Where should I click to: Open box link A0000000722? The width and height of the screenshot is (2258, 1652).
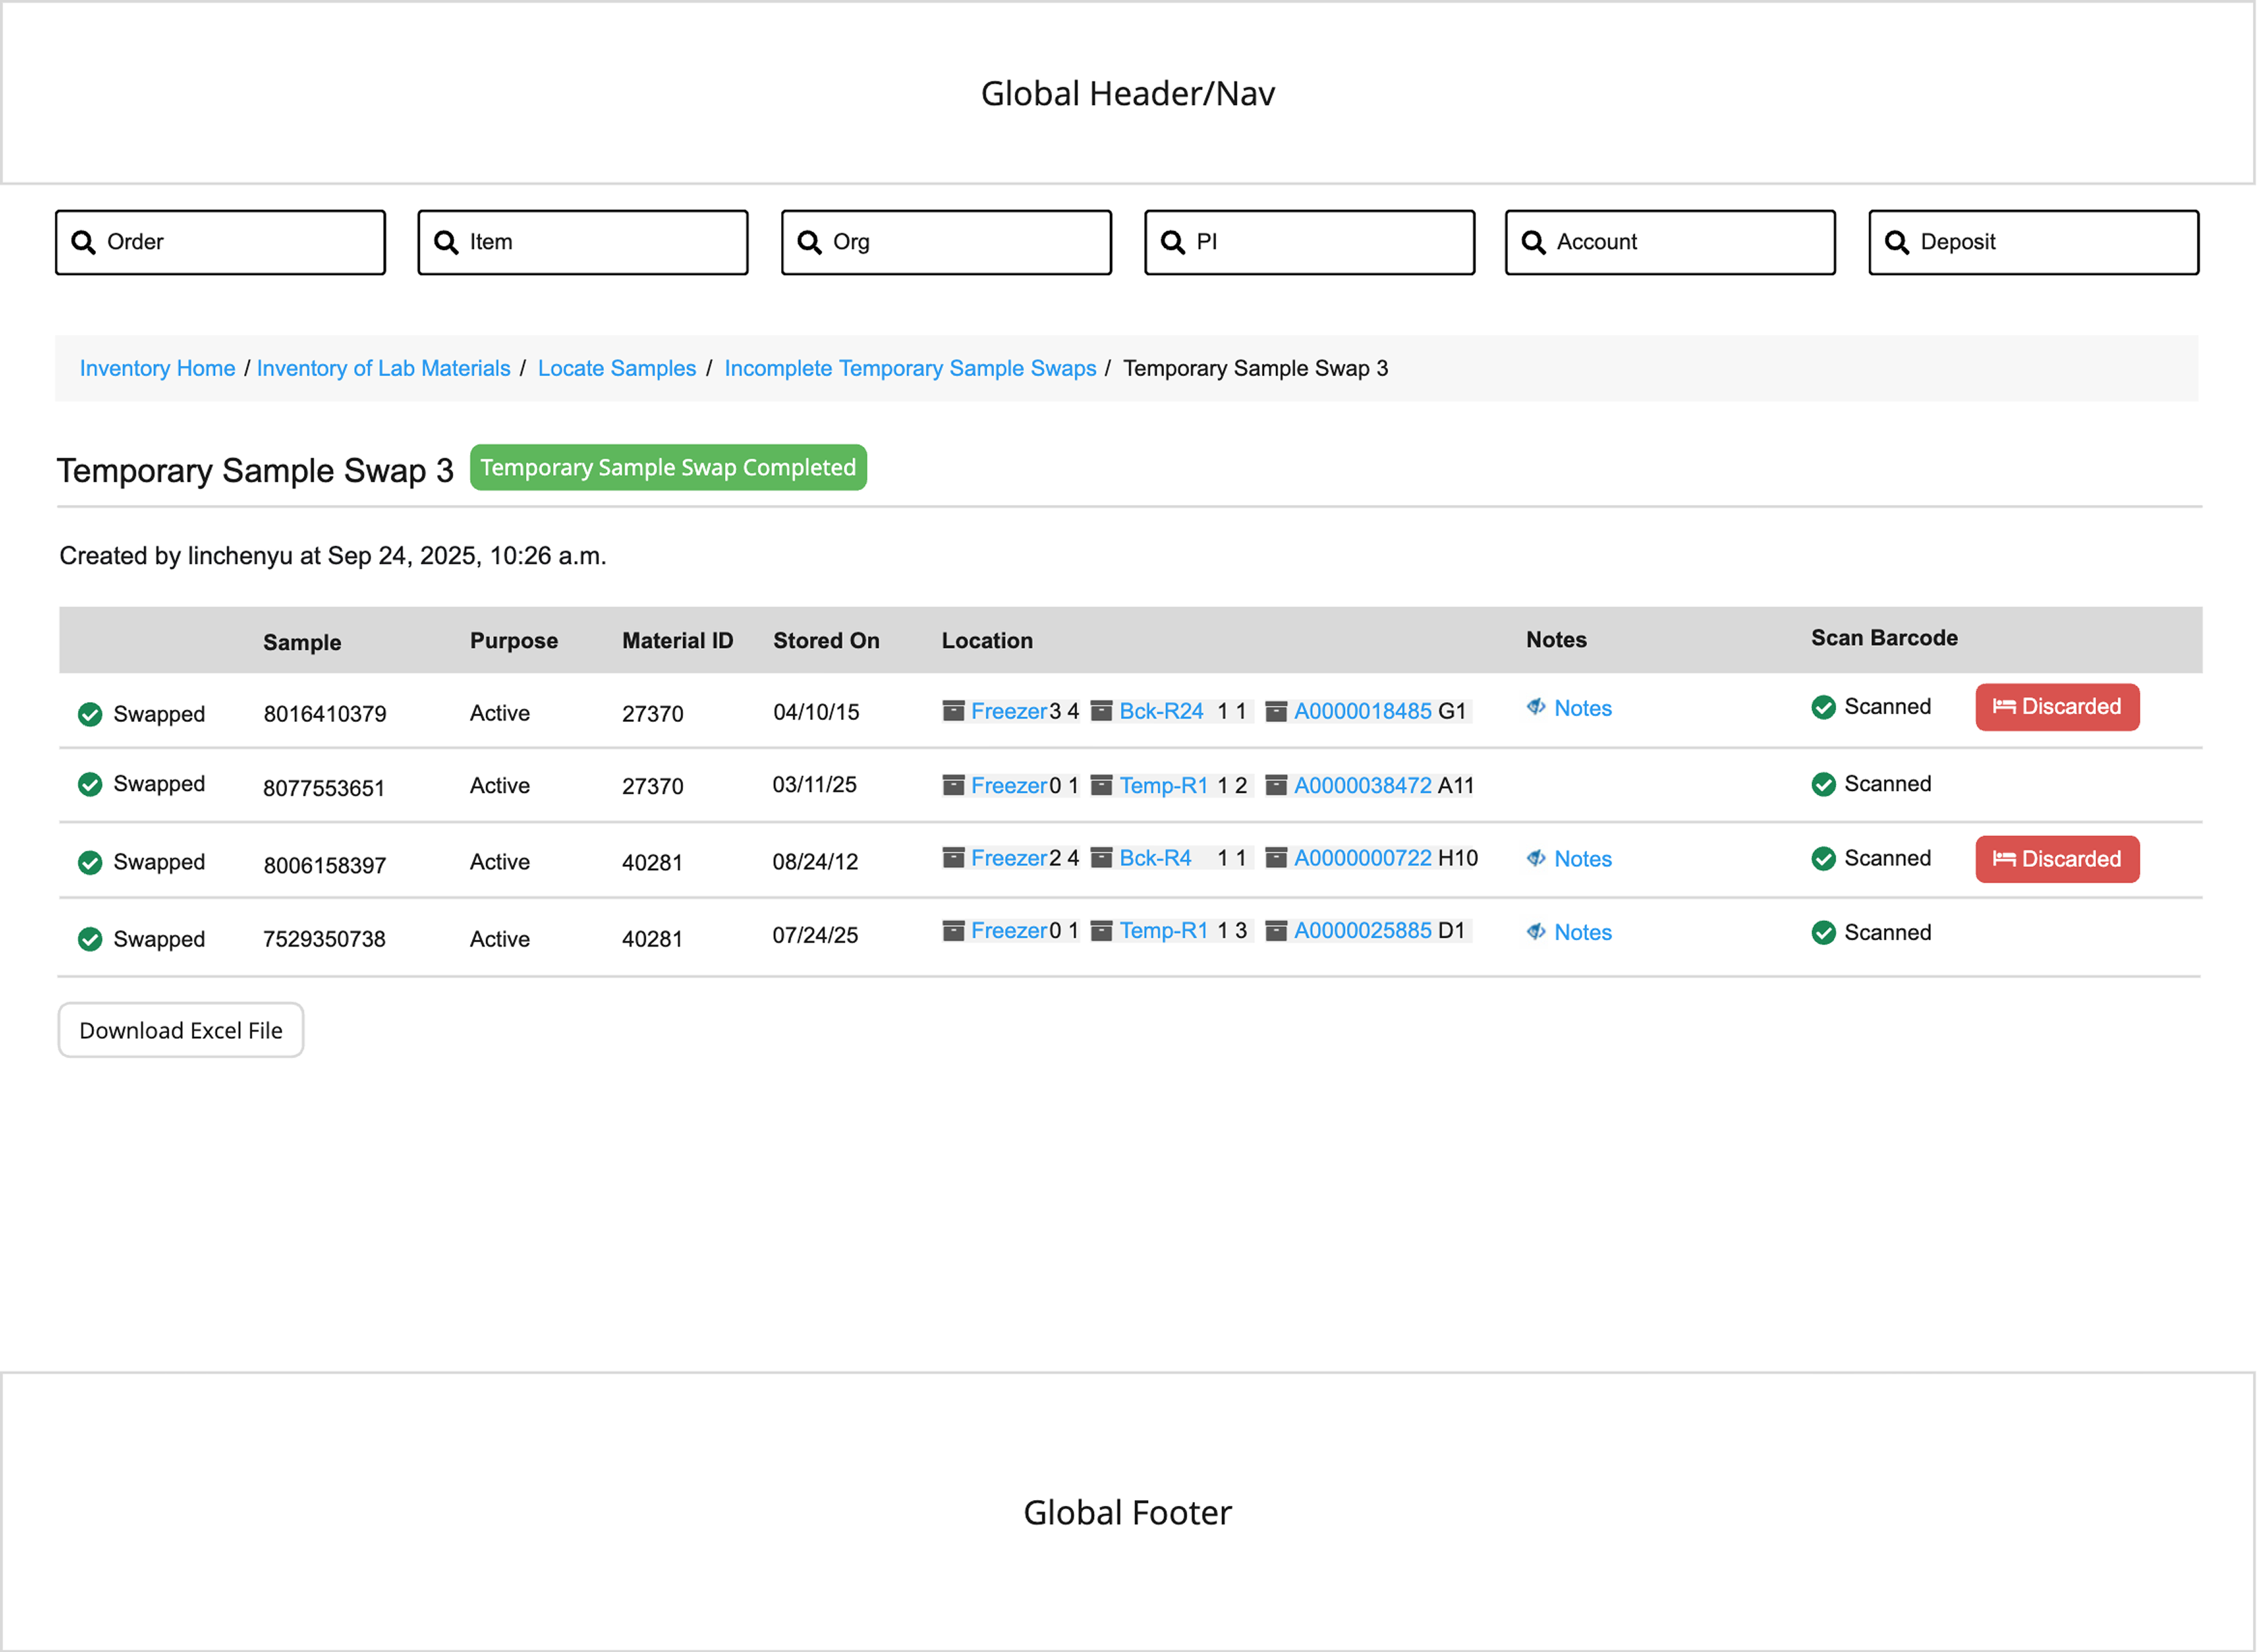click(x=1362, y=858)
